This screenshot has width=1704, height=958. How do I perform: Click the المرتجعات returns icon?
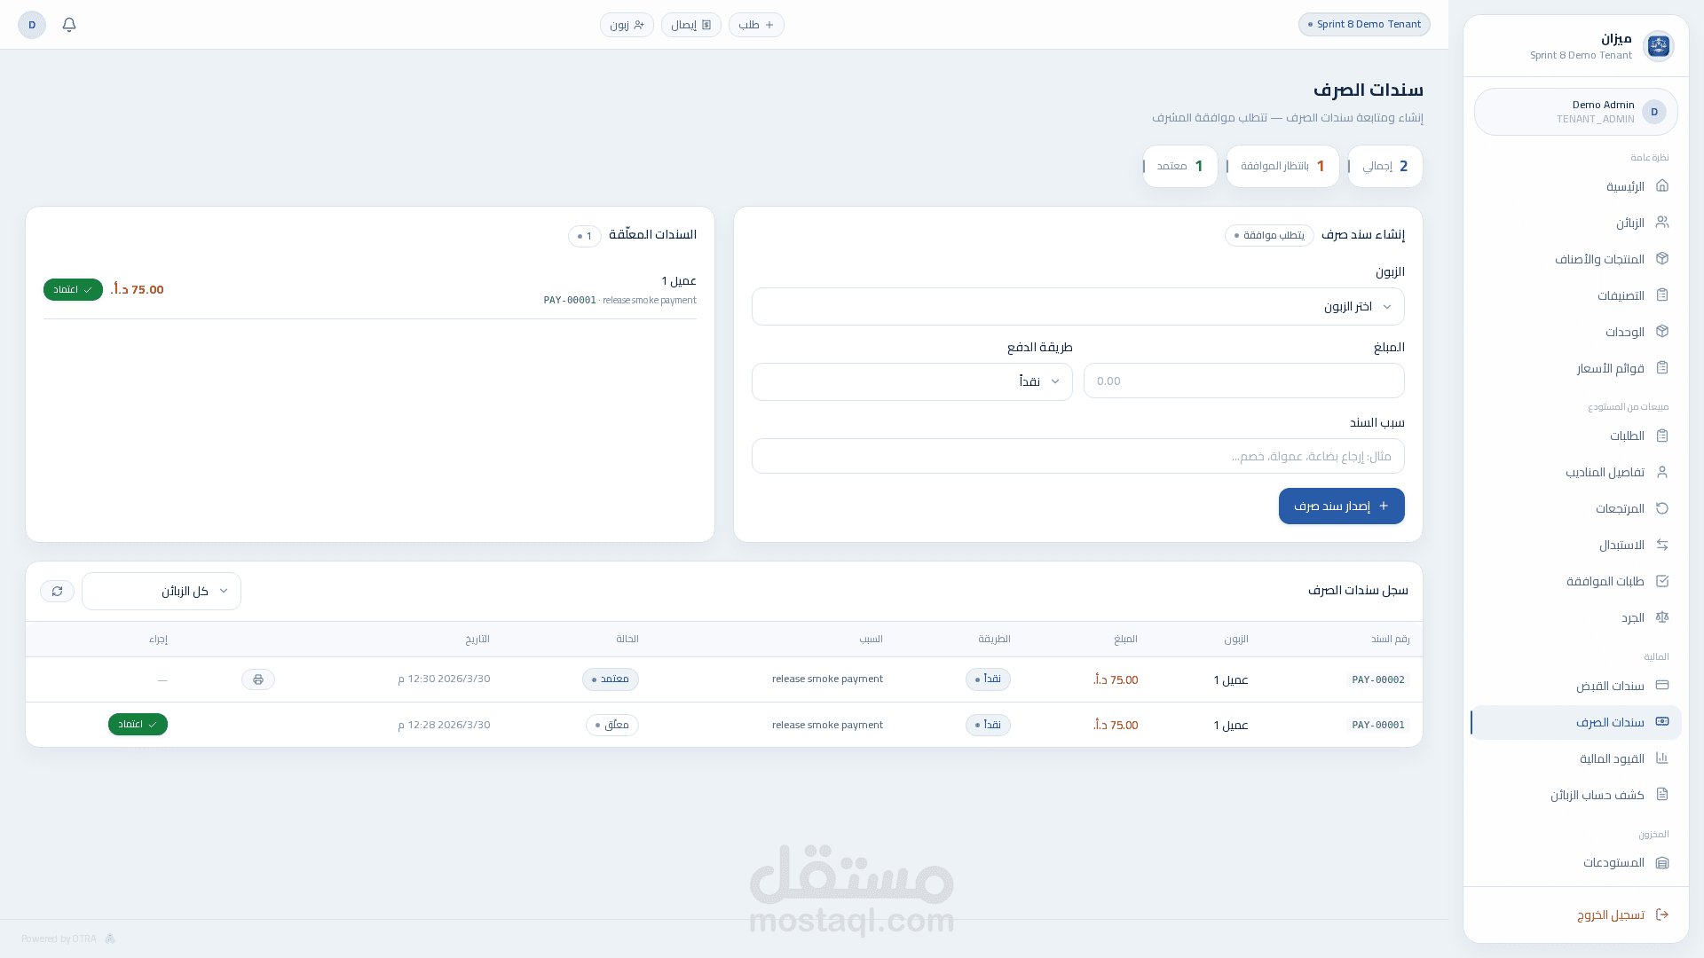[1662, 508]
